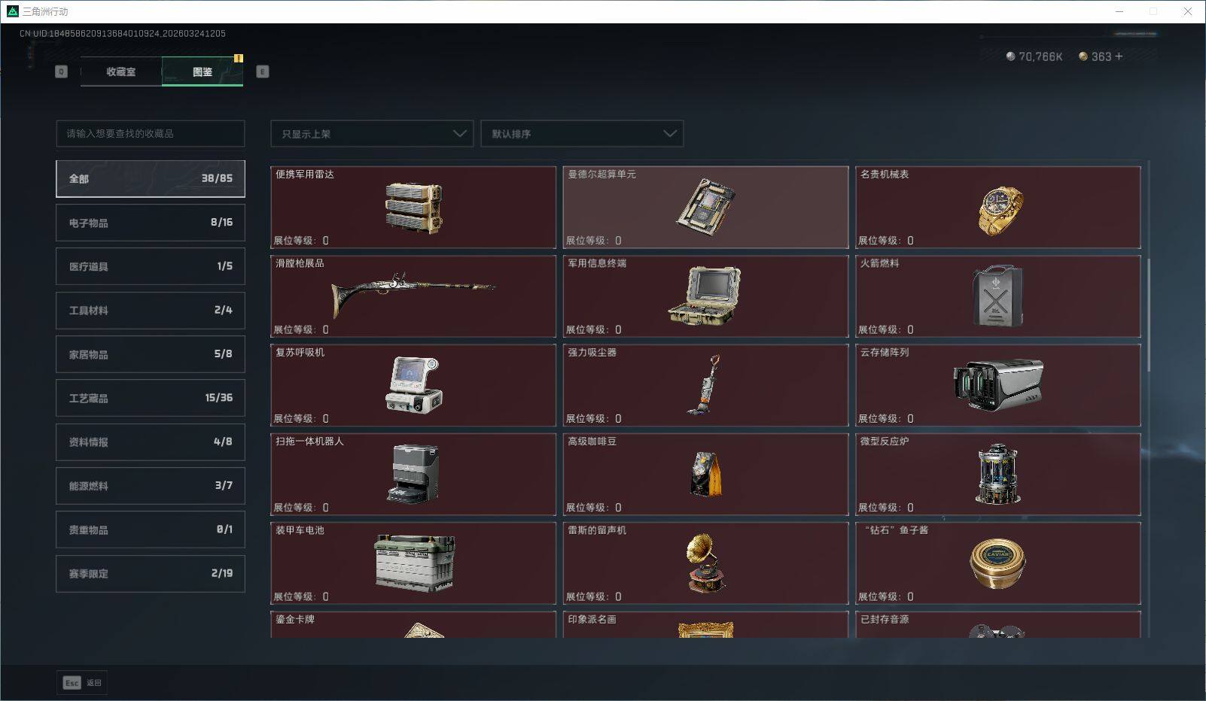Click the 云存储阵列 storage array image
This screenshot has width=1206, height=701.
(998, 384)
